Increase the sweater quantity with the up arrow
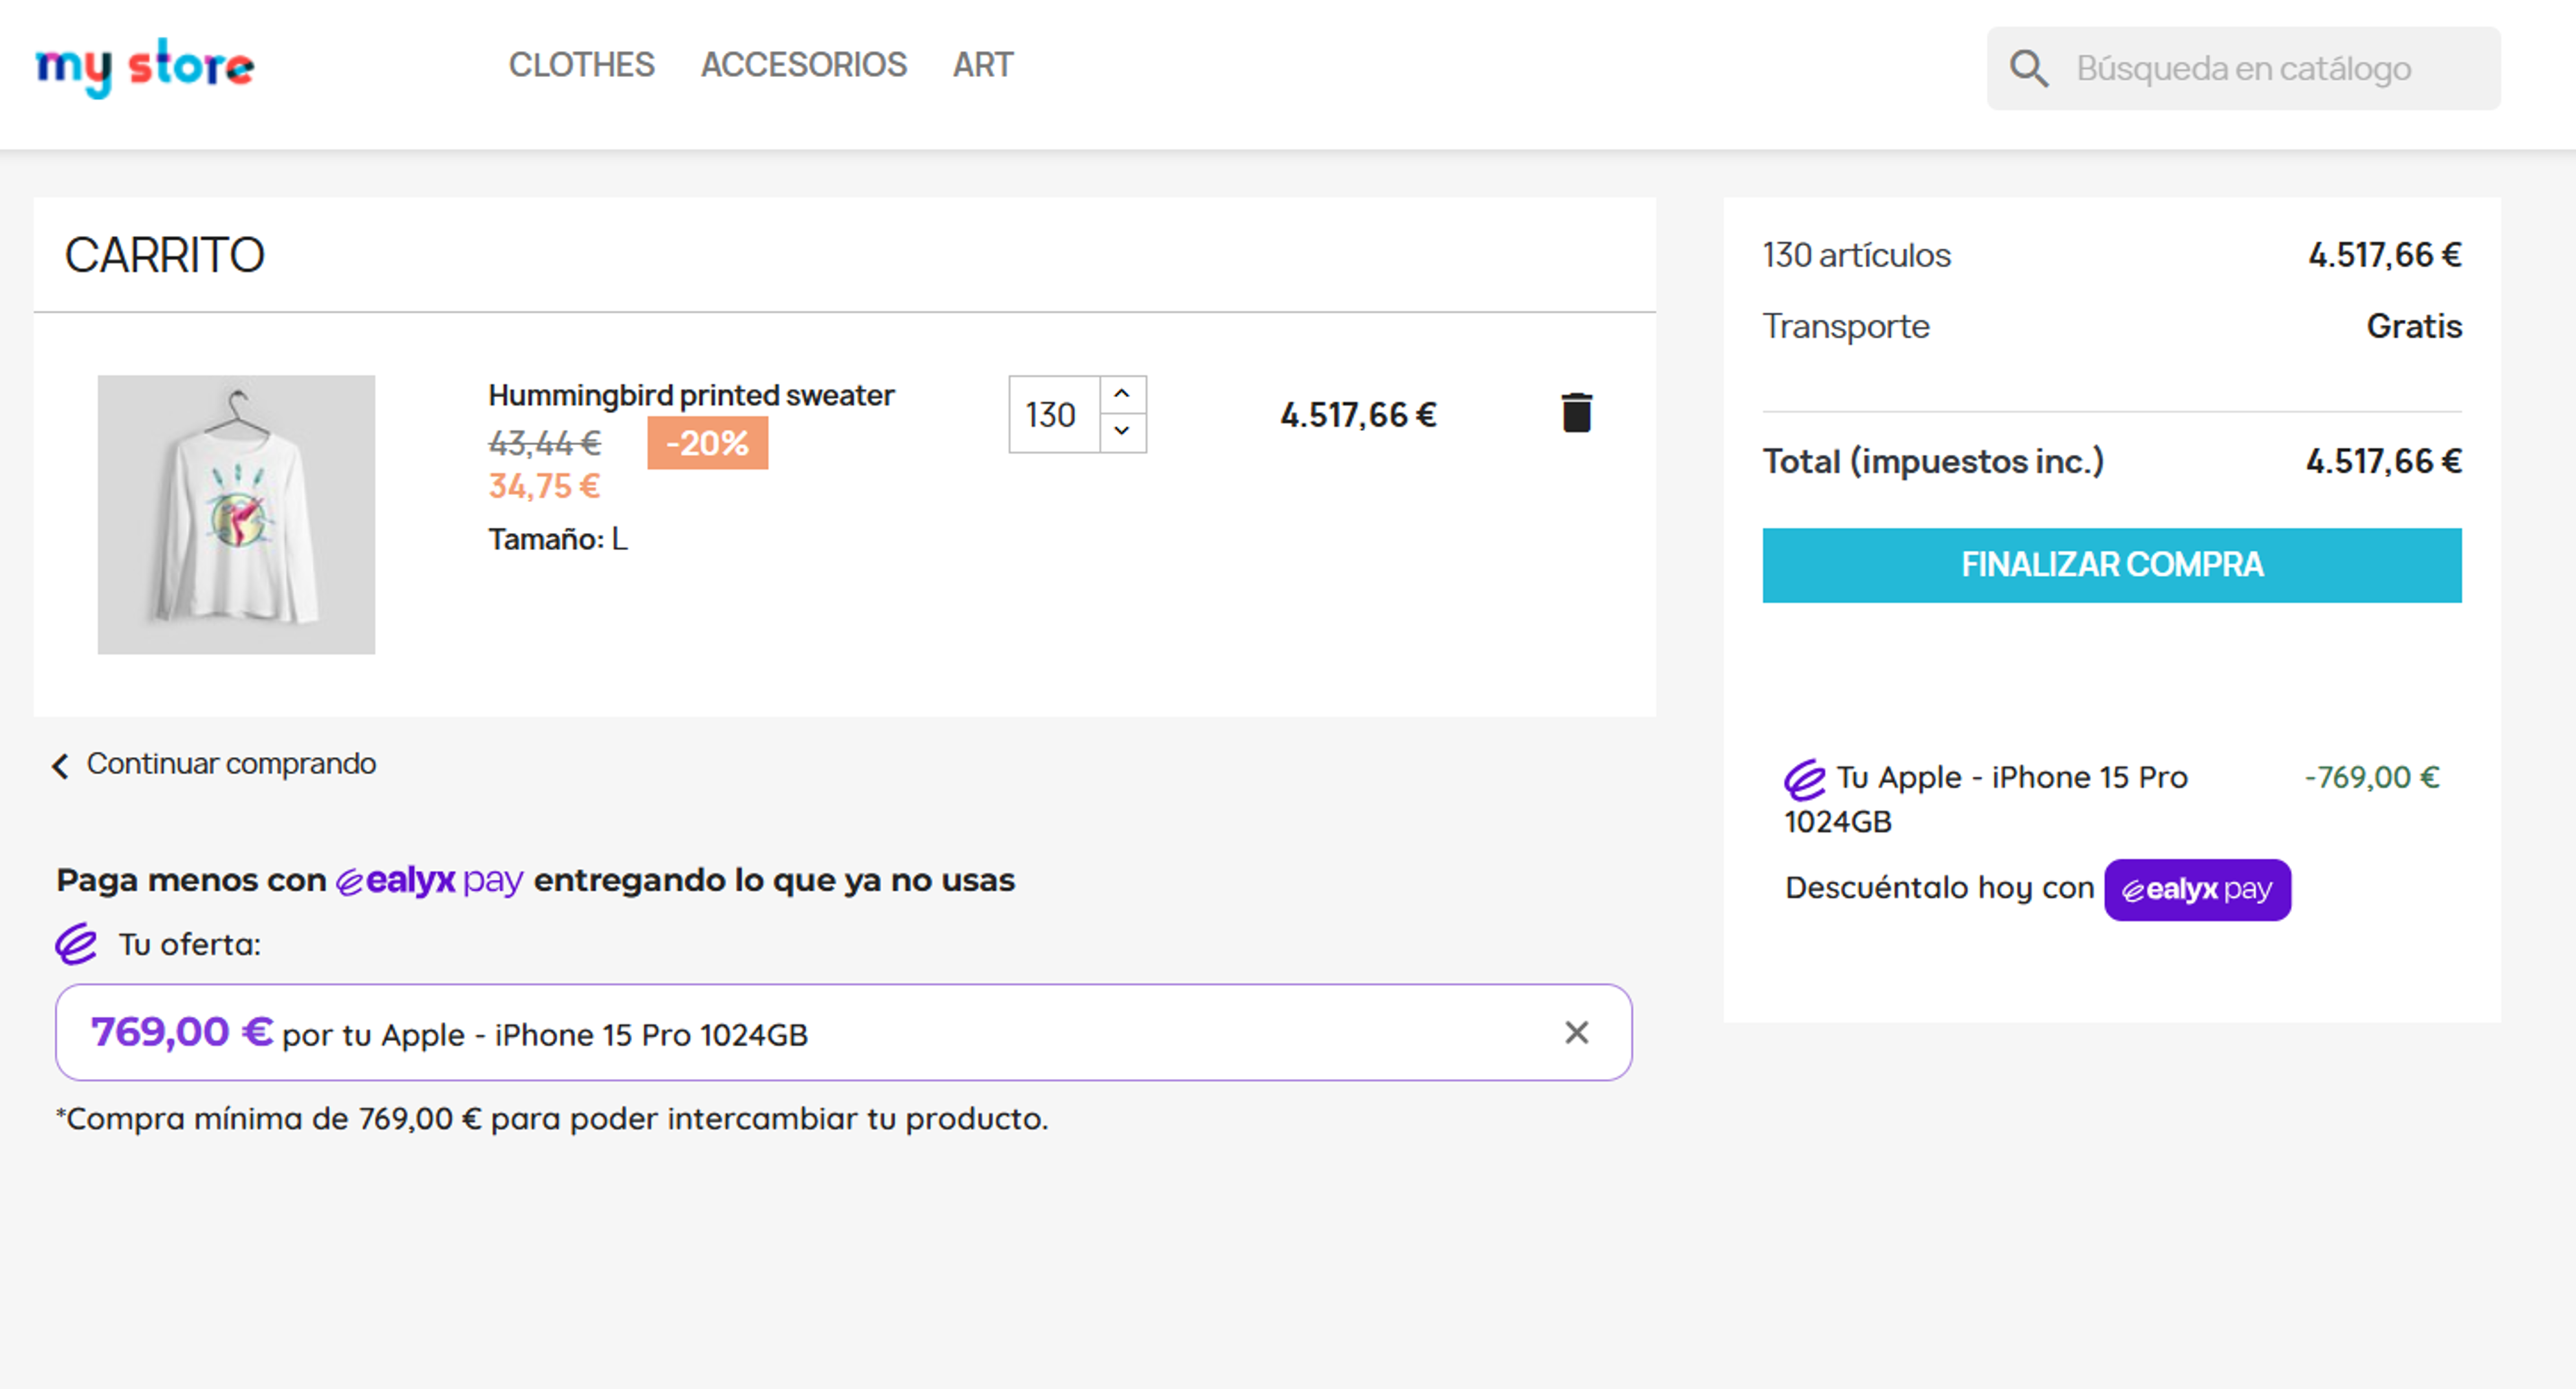Image resolution: width=2576 pixels, height=1389 pixels. pyautogui.click(x=1122, y=395)
